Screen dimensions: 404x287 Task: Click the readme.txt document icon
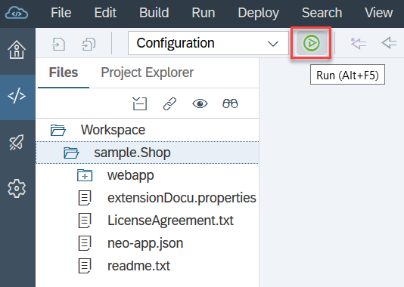(85, 266)
